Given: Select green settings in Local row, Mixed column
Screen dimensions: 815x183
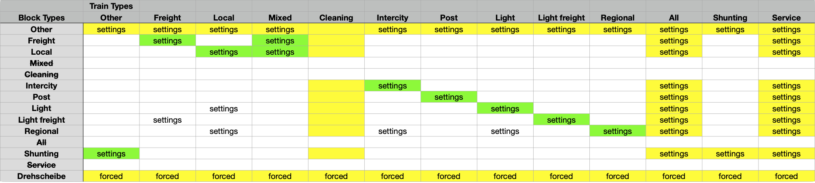Looking at the screenshot, I should [280, 52].
